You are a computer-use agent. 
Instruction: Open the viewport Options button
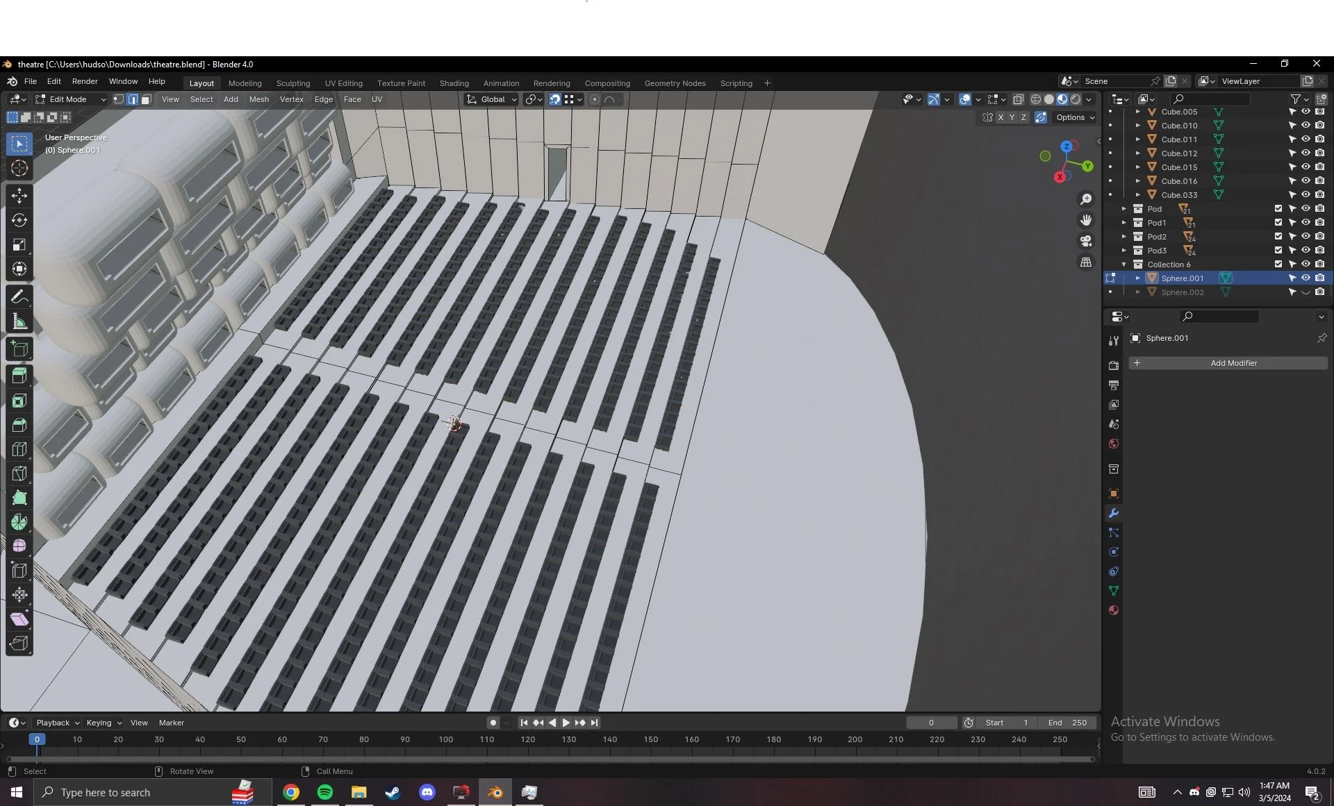point(1074,117)
